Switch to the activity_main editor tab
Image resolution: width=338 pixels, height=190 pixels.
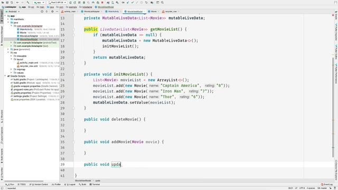pyautogui.click(x=69, y=12)
